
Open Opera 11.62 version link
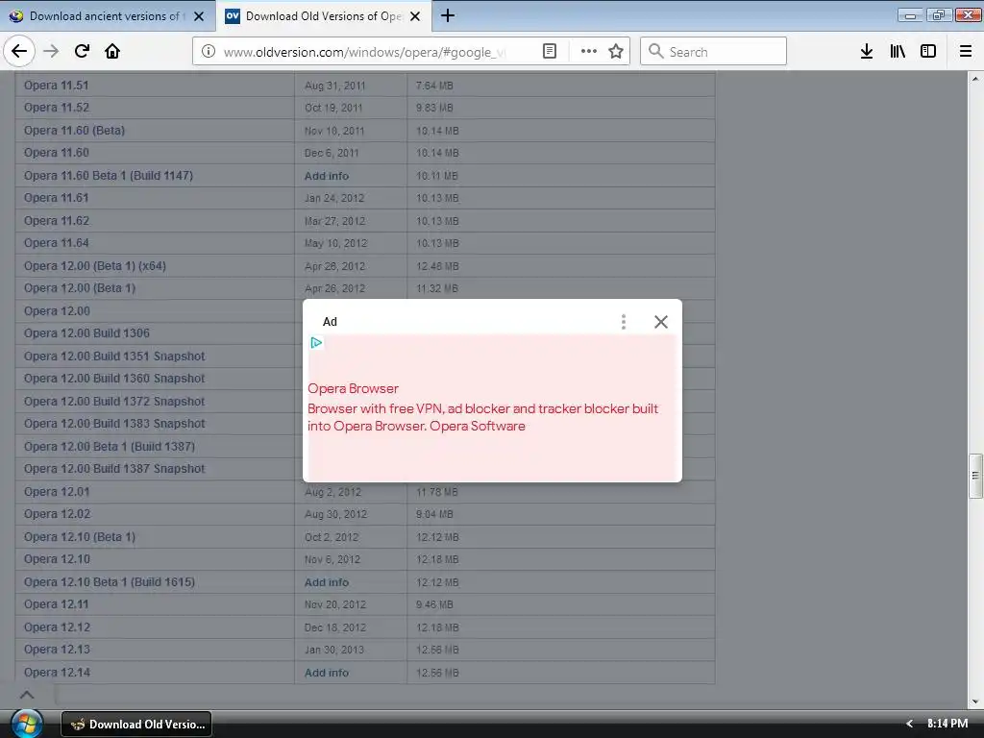56,221
